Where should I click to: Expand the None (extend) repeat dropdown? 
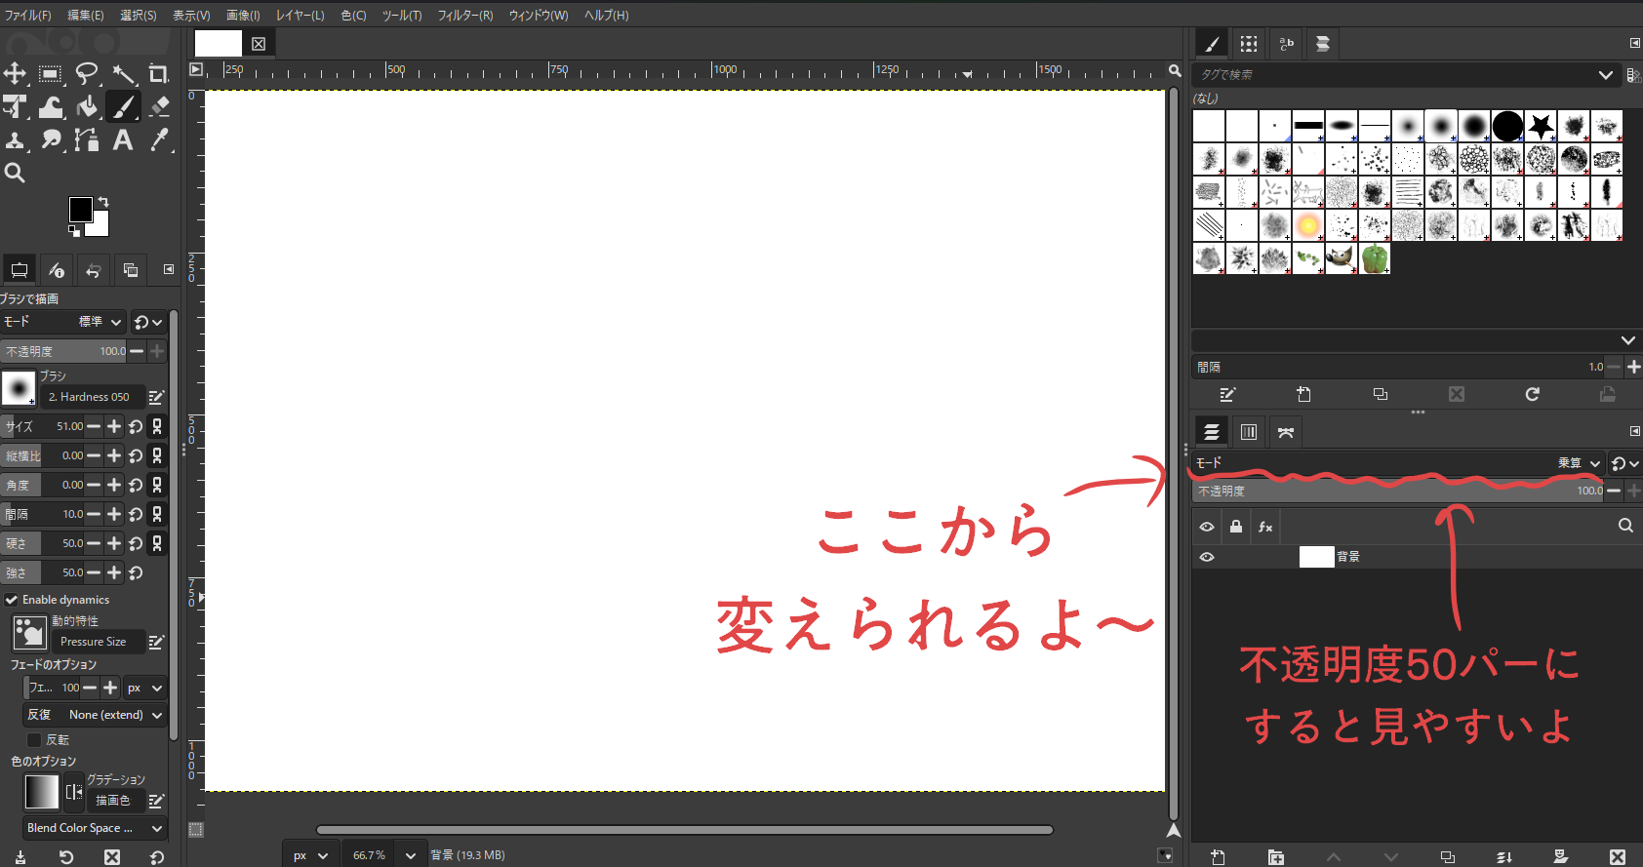114,715
